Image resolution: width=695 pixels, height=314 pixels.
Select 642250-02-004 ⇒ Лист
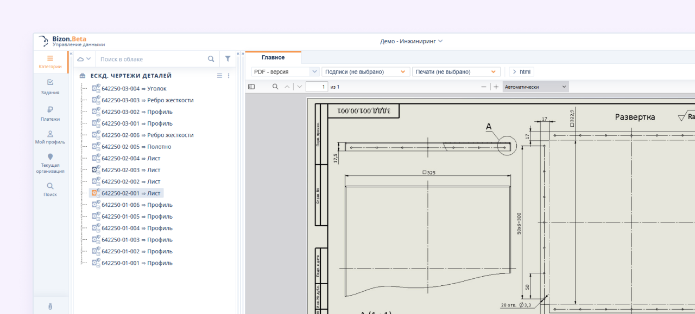(131, 158)
